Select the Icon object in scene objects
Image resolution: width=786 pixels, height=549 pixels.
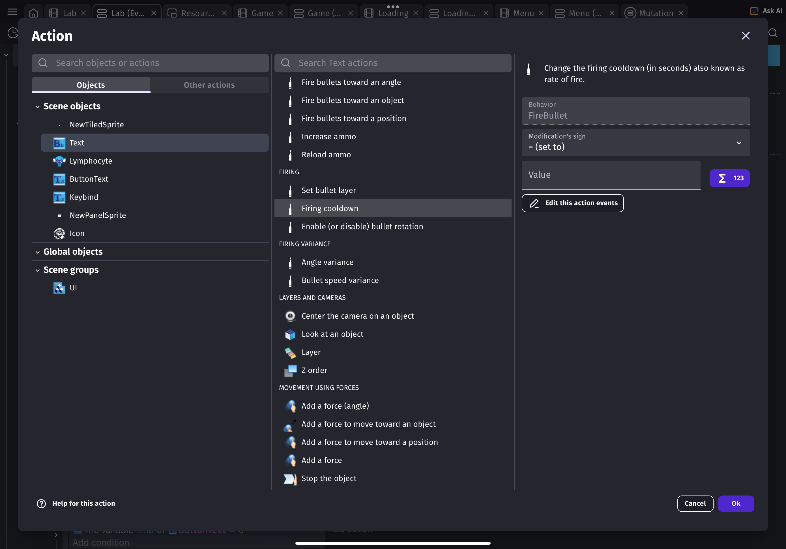pos(77,233)
